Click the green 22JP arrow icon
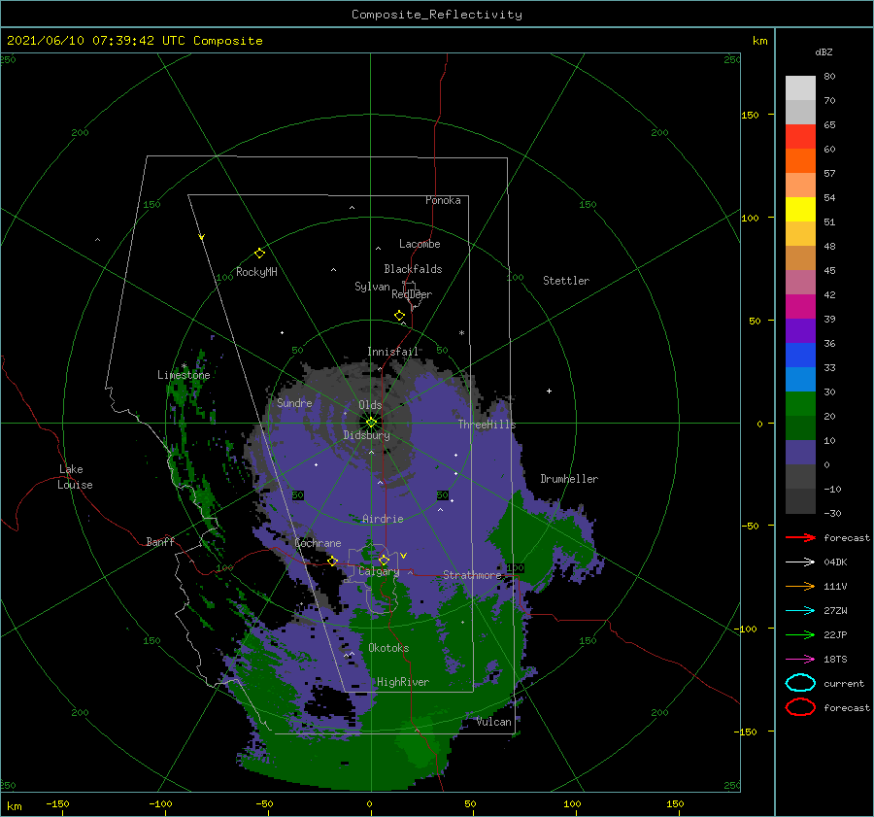This screenshot has width=874, height=817. click(800, 634)
